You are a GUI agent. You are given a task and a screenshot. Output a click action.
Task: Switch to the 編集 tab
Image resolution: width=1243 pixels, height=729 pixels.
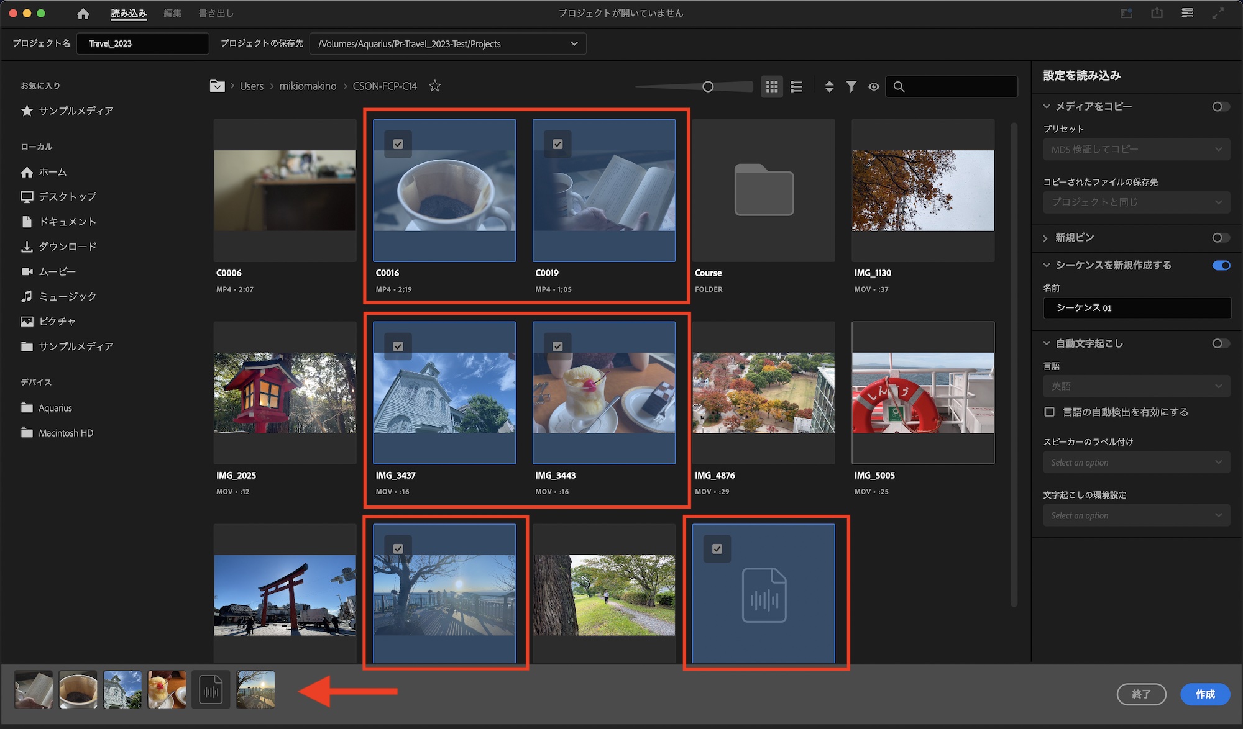point(172,13)
